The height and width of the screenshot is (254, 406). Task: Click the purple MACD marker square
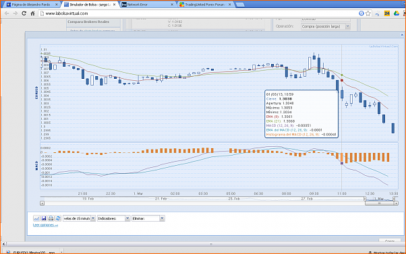[x=342, y=163]
